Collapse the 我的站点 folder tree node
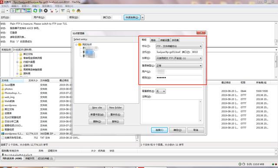This screenshot has height=168, width=278. [x=76, y=44]
